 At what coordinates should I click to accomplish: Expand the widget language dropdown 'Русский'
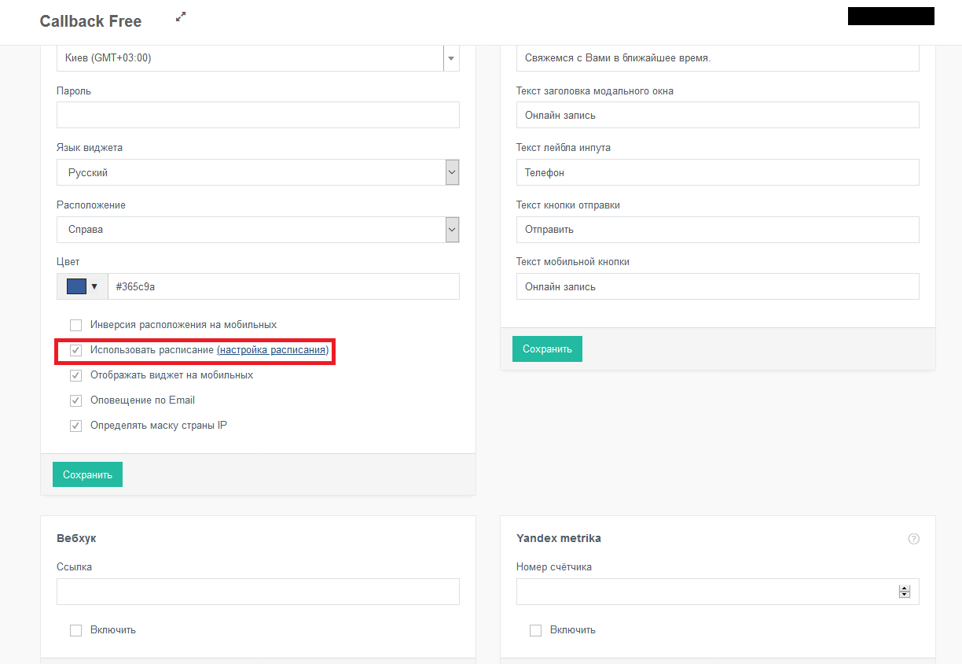point(452,172)
